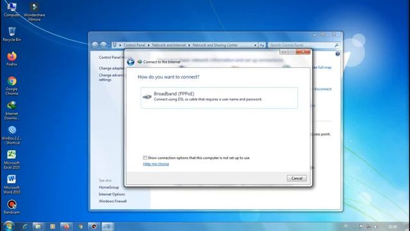Choose Broadband (PPPoE) connection option
The width and height of the screenshot is (410, 231).
(x=219, y=98)
